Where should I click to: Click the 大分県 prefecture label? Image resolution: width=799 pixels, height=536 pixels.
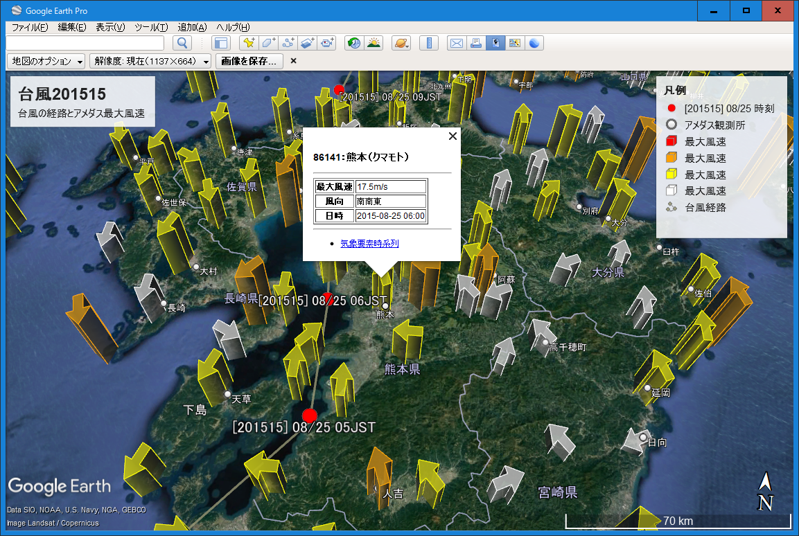tap(608, 272)
